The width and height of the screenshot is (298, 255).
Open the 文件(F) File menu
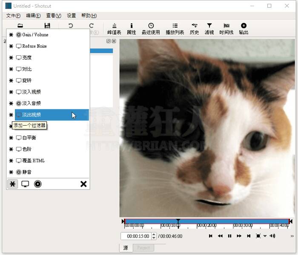(13, 16)
